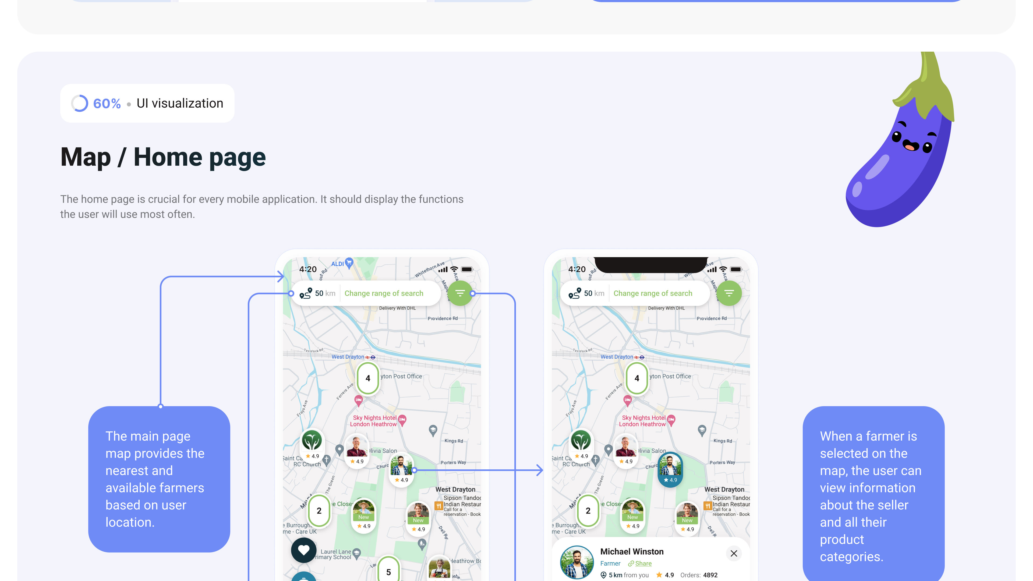
Task: Click 'Porters Way' road label in right phone
Action: tap(723, 462)
